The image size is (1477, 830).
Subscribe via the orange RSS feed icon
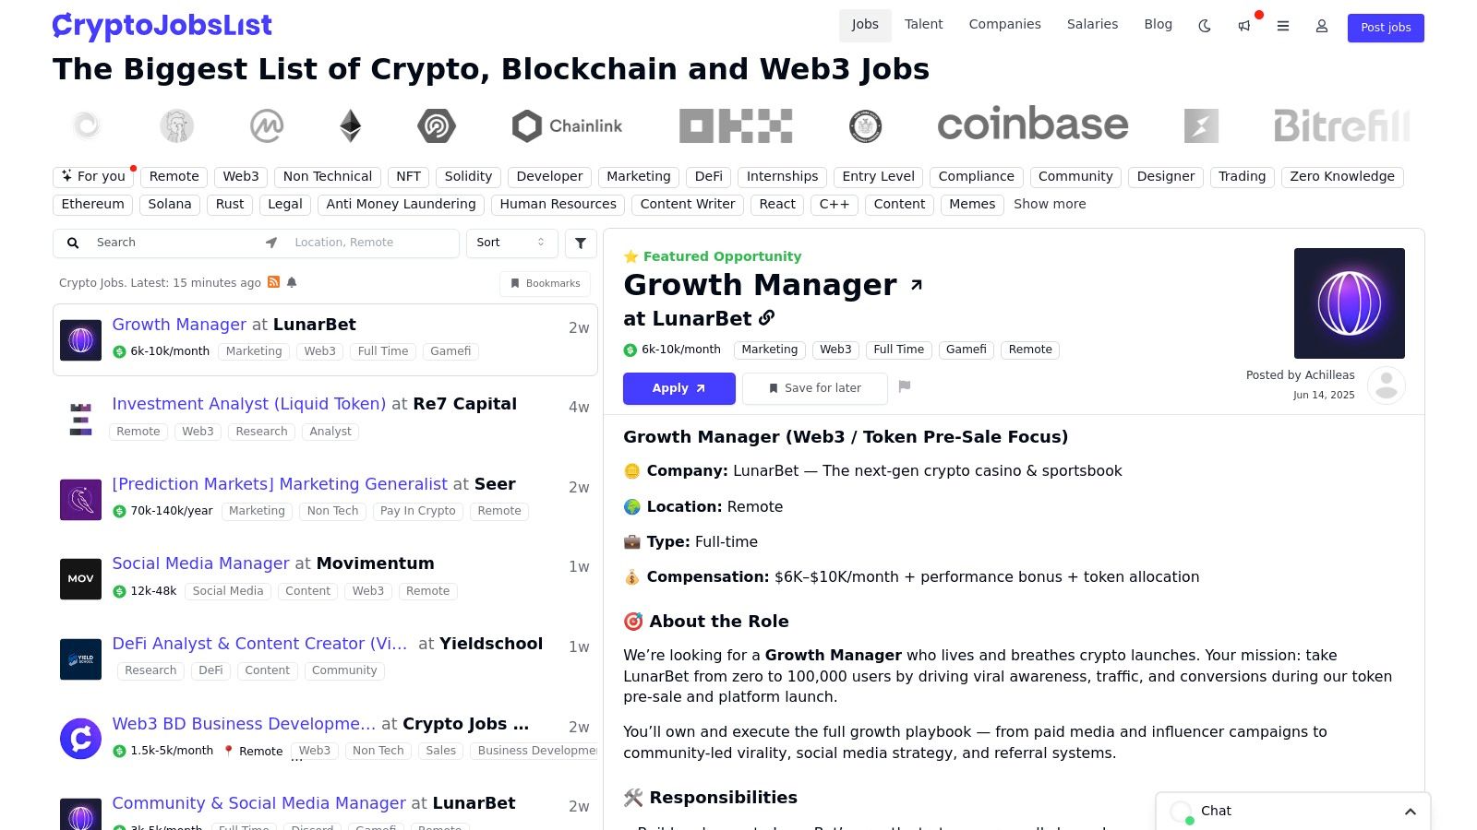click(x=273, y=282)
